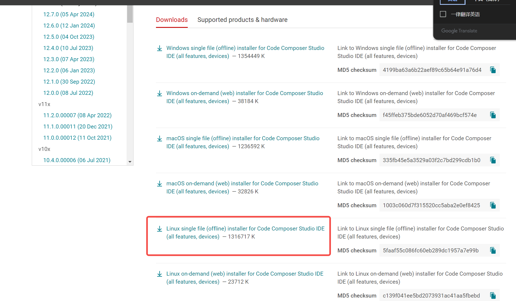Click download arrow for Windows offline installer
Screen dimensions: 516x301
[x=159, y=48]
